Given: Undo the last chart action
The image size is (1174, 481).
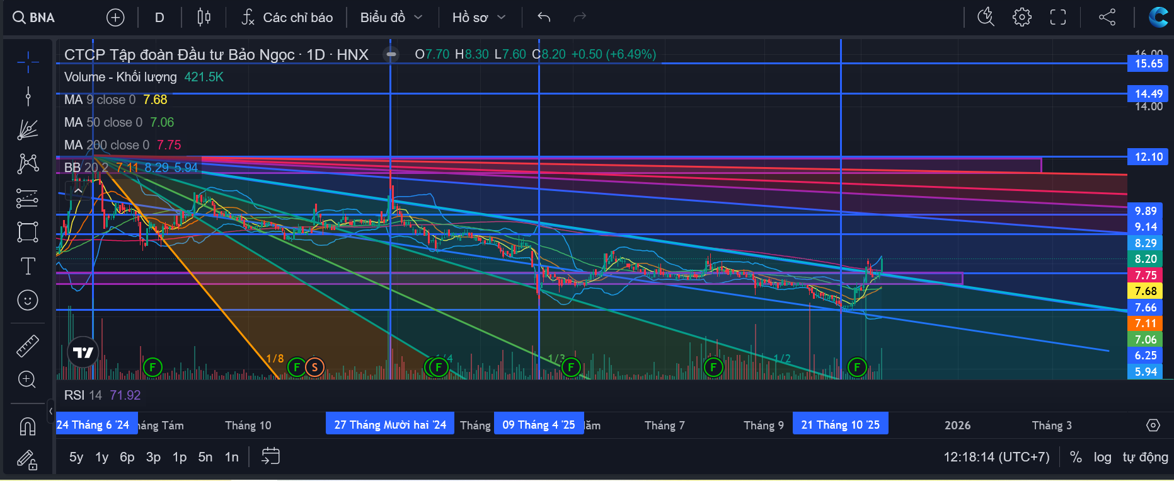Looking at the screenshot, I should click(544, 18).
